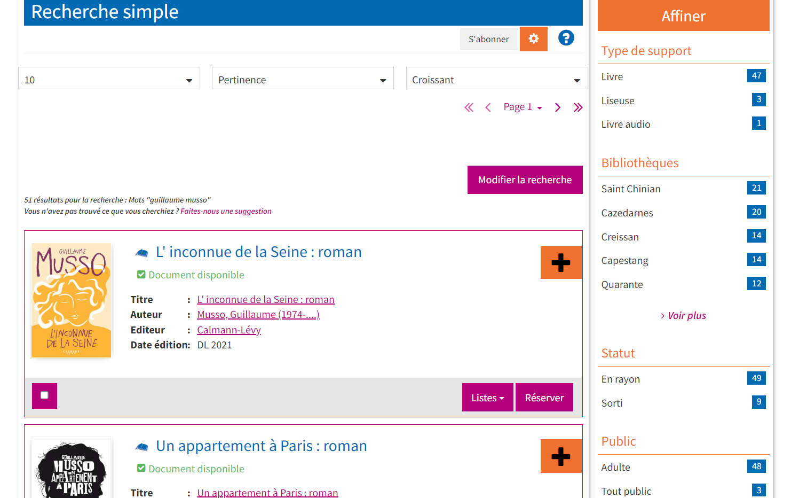Open the search settings gear icon
Image resolution: width=791 pixels, height=498 pixels.
click(533, 38)
